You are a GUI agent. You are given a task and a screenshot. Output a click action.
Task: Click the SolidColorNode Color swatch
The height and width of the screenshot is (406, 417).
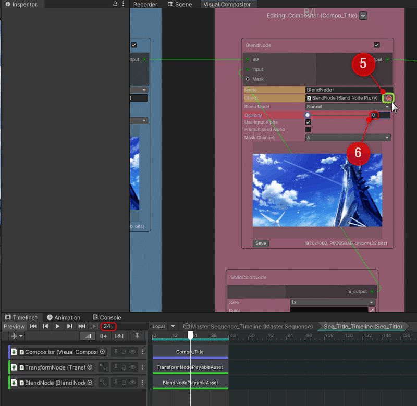pos(329,310)
